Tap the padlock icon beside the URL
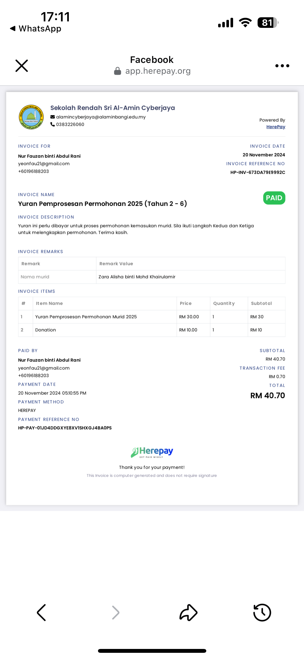Screen dimensions: 304x659 118,71
